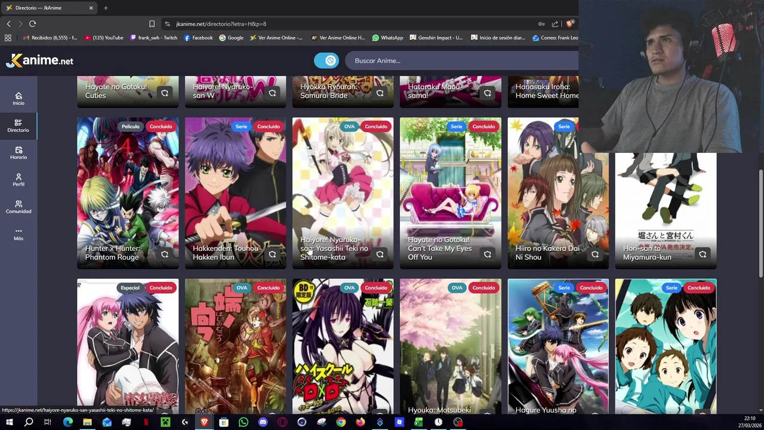Viewport: 764px width, 430px height.
Task: Open the Inicio de sesión diar... bookmark
Action: point(498,38)
